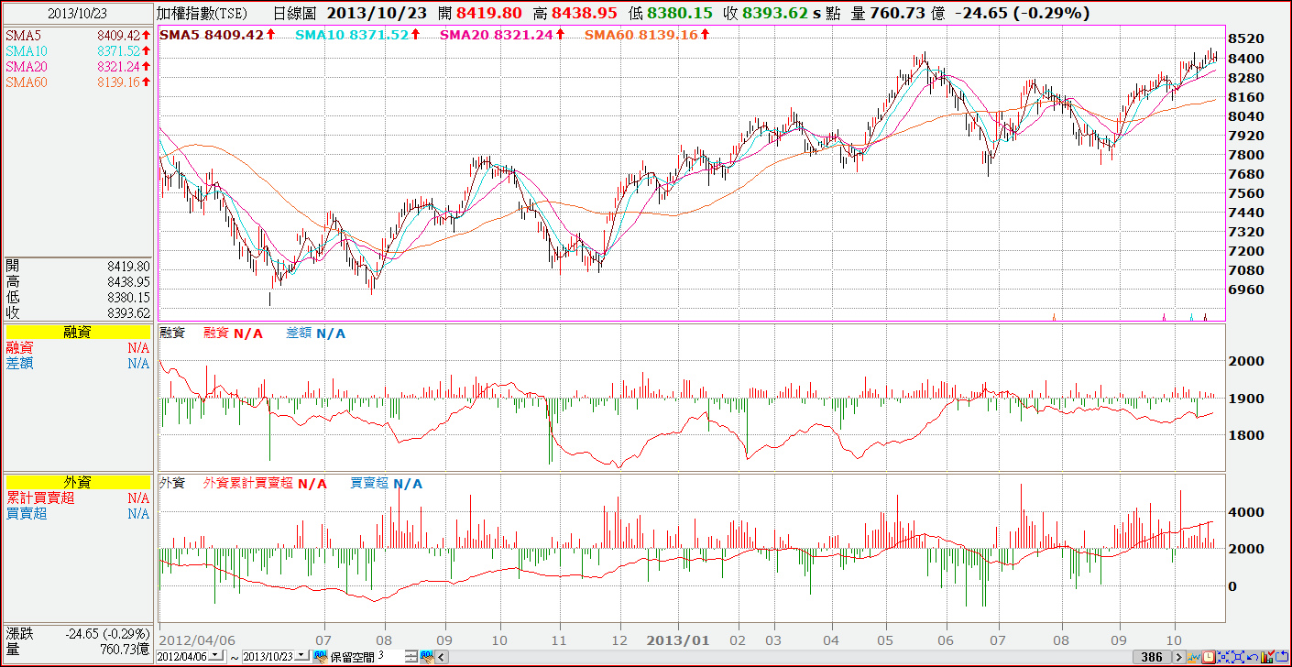Click the SMA20 8321.24 legend on the chart
The image size is (1292, 667).
tap(501, 35)
